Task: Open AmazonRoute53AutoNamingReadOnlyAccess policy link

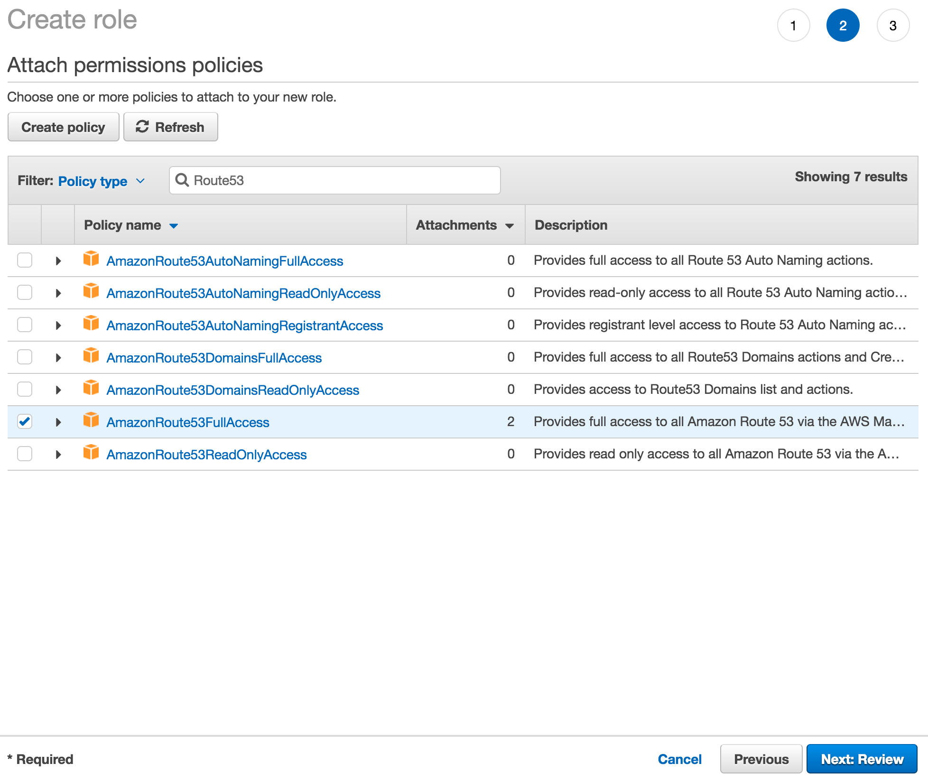Action: (x=243, y=293)
